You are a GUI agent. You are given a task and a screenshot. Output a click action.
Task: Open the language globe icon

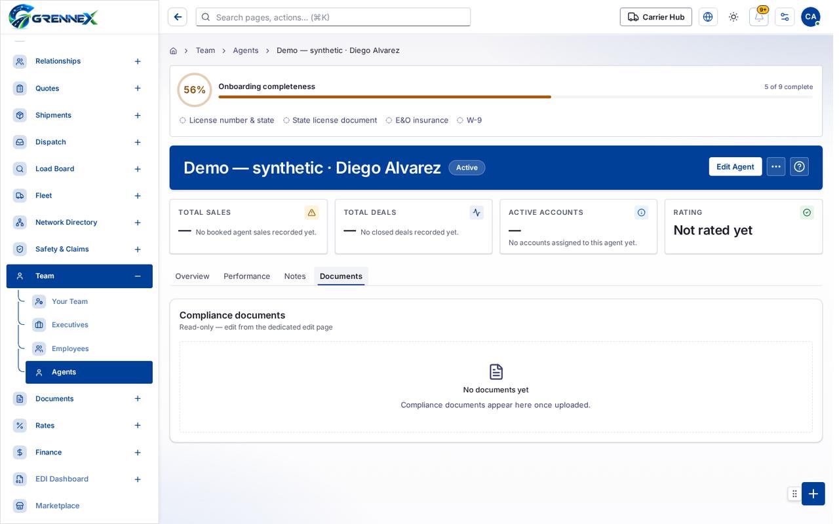708,17
